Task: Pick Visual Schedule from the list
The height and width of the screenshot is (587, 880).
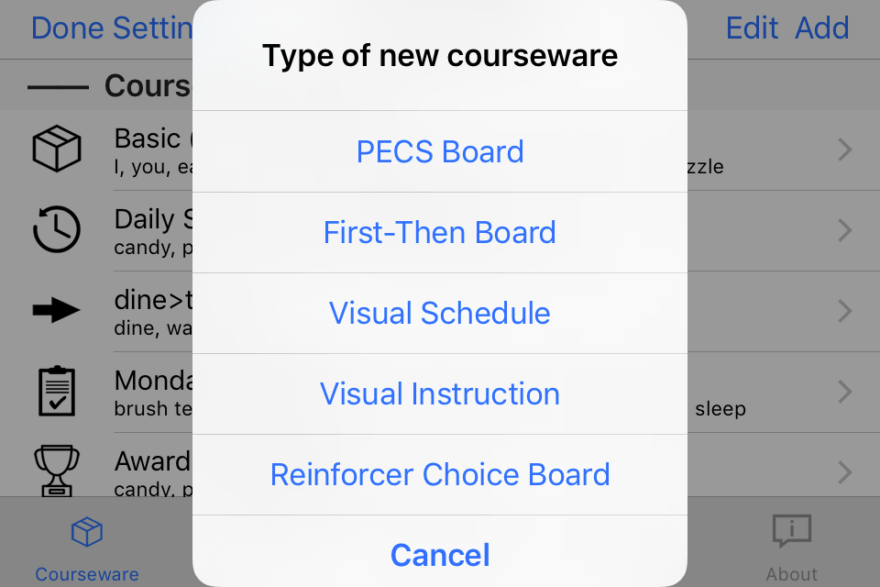Action: (440, 313)
